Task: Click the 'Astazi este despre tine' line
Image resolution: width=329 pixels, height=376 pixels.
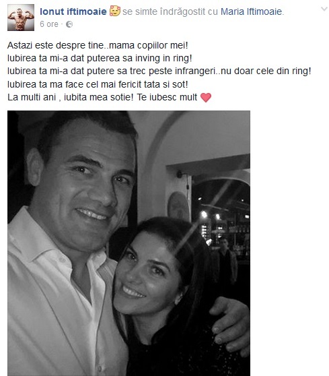Action: click(98, 45)
